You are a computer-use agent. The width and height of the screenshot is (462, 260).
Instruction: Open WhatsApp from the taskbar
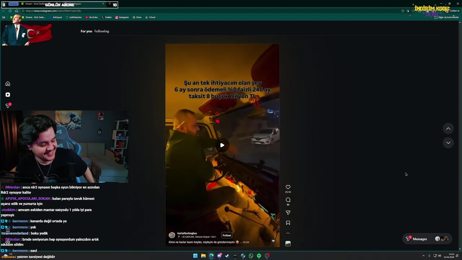coord(251,256)
